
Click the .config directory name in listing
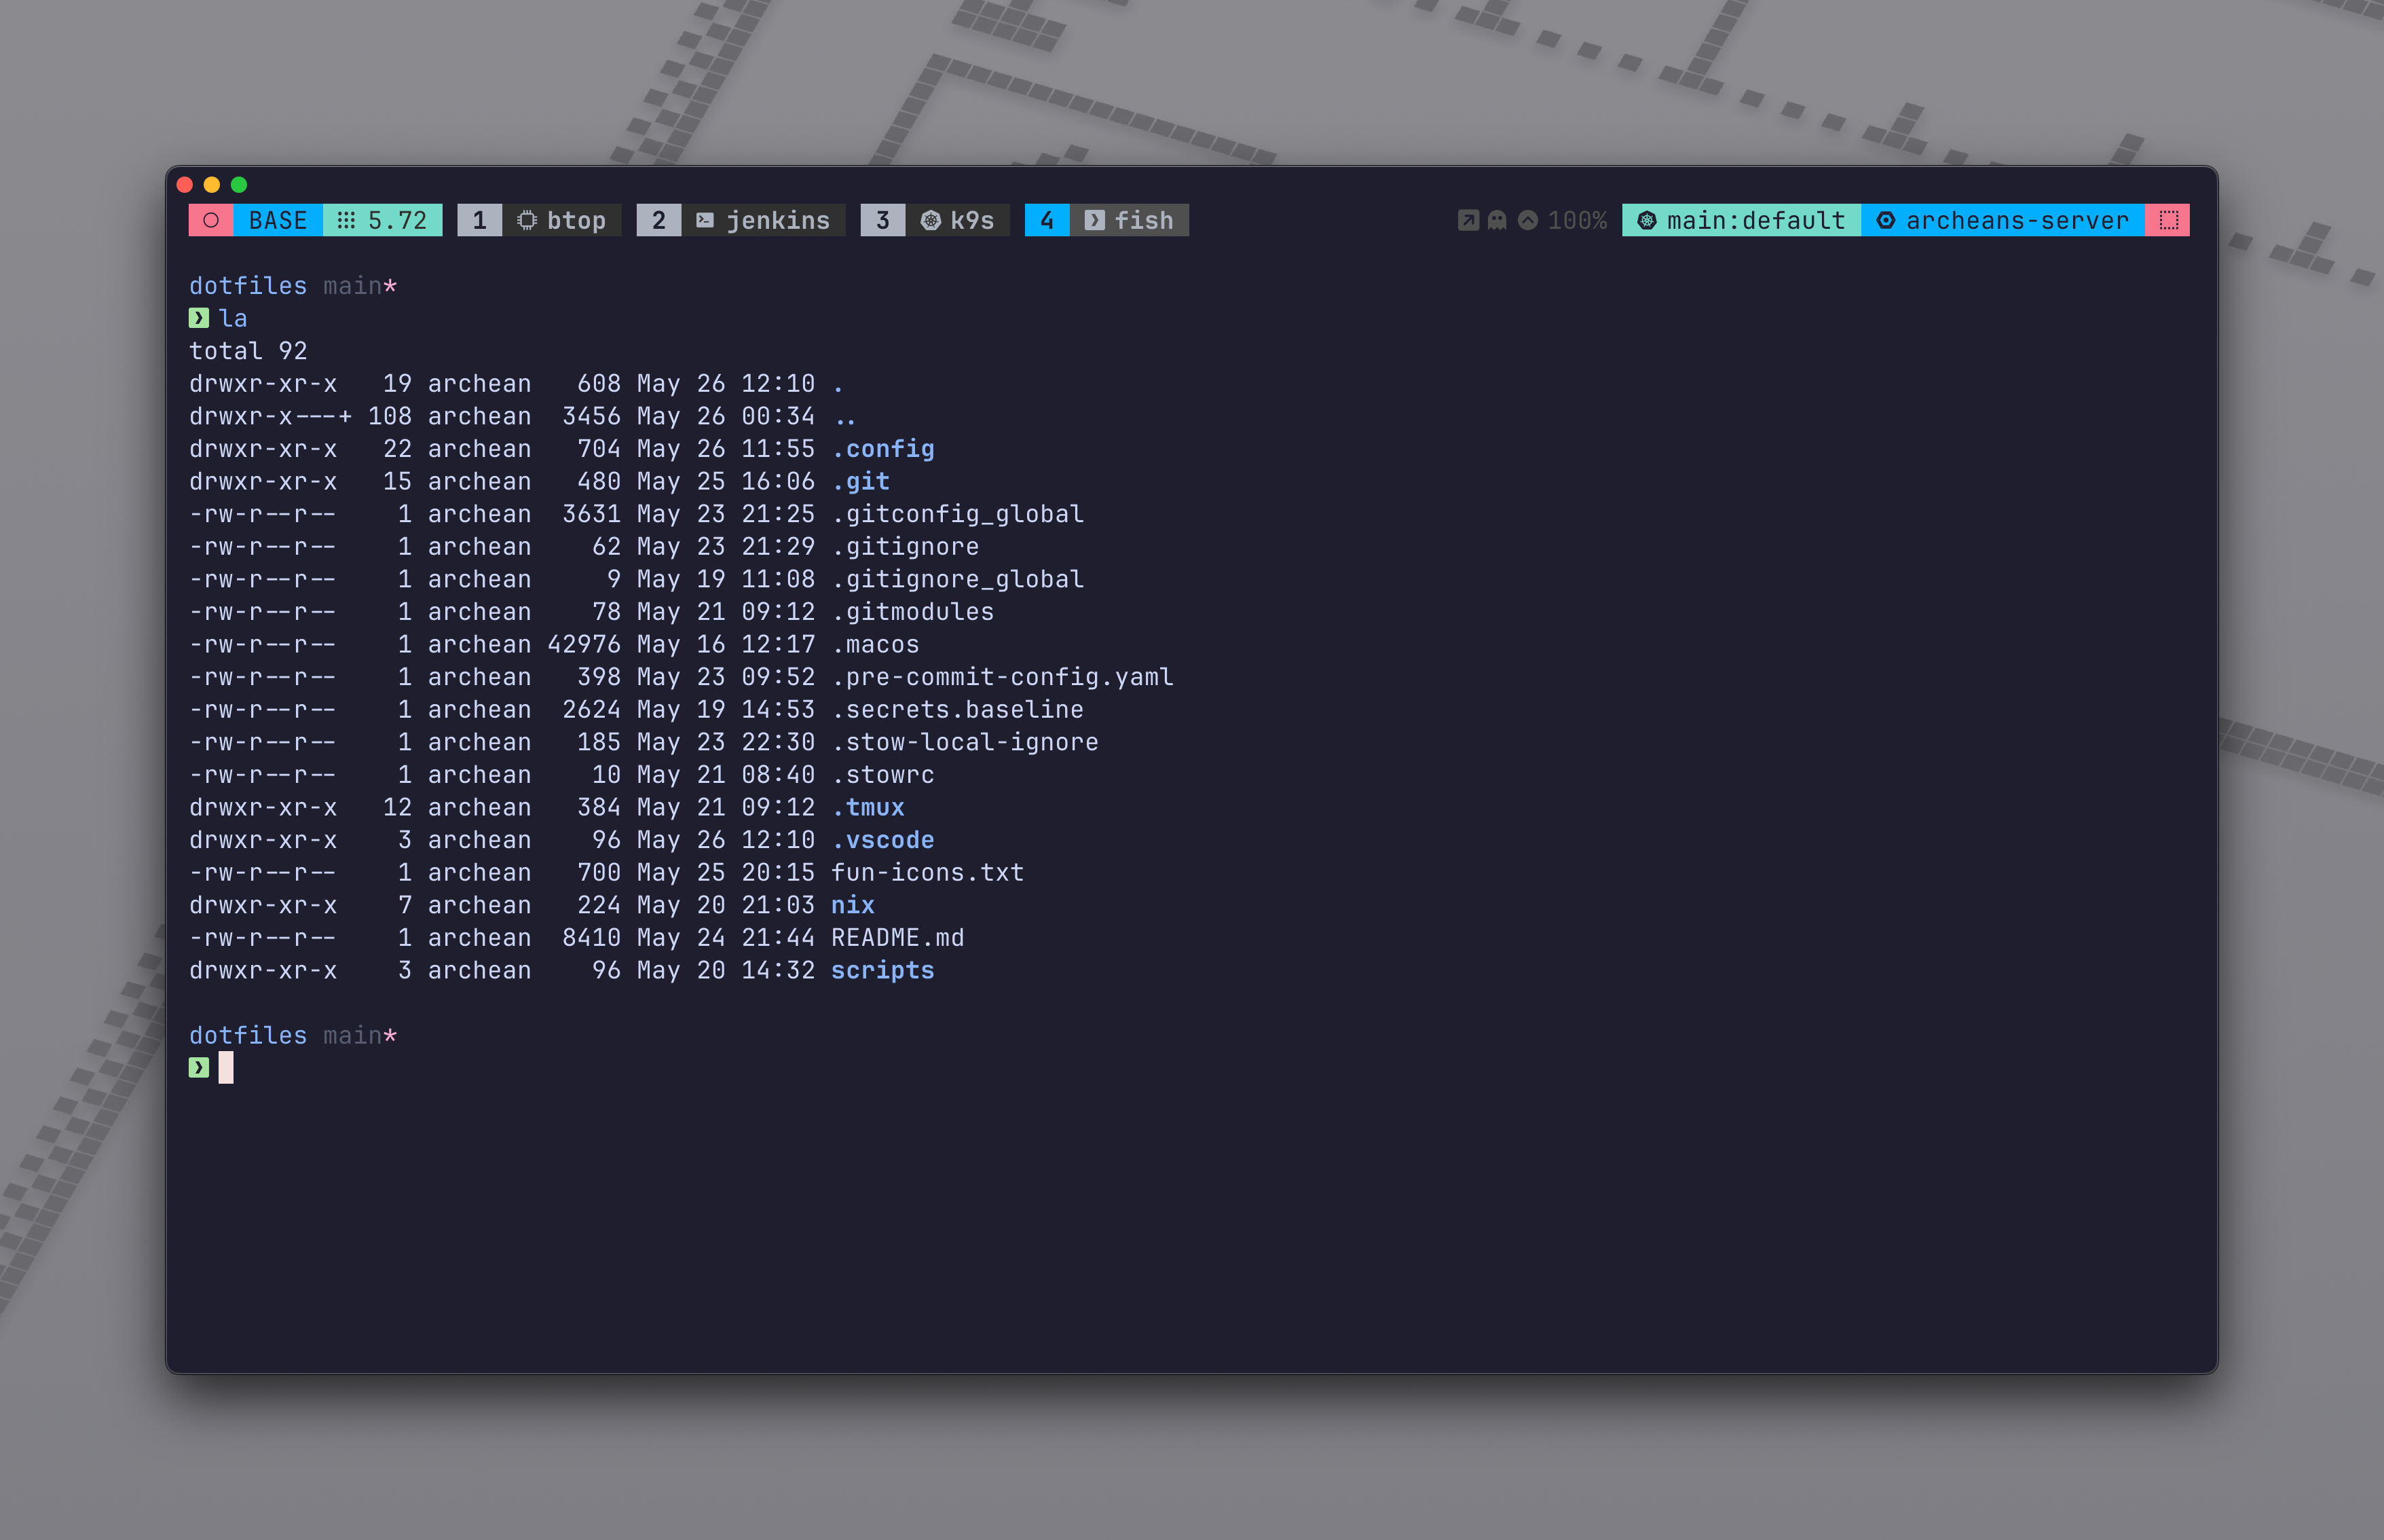(x=884, y=449)
